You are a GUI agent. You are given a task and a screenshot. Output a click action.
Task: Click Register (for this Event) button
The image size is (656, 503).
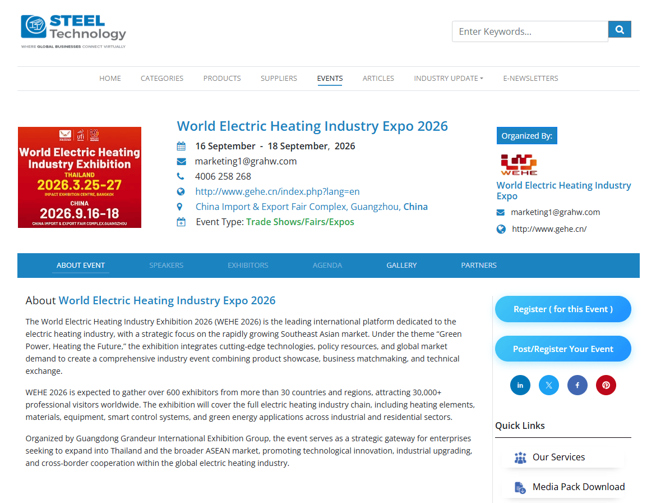coord(563,309)
